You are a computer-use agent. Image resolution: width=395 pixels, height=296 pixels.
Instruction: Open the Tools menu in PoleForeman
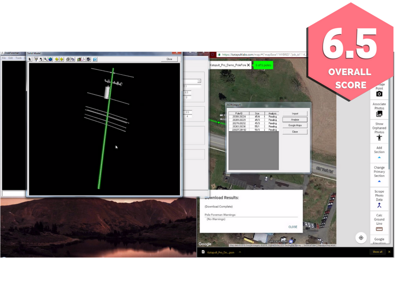19,58
